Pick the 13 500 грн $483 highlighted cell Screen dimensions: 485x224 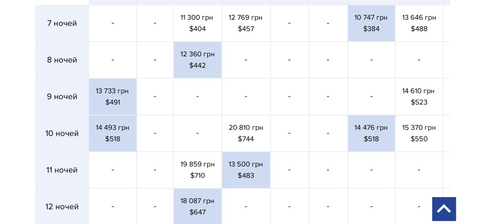tap(246, 170)
